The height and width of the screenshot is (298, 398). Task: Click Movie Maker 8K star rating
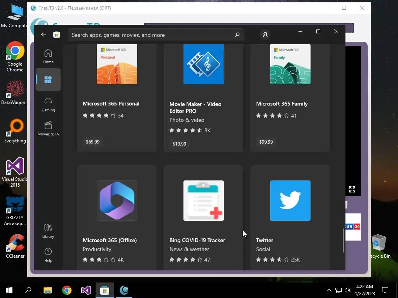pos(190,130)
